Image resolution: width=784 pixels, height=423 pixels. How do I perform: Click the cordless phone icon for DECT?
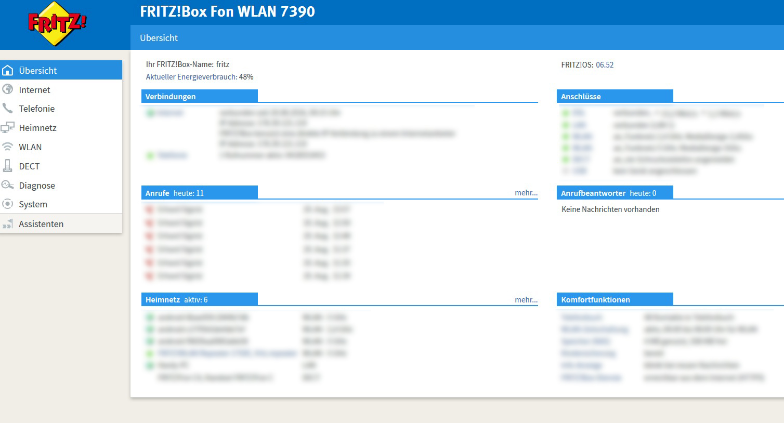(8, 166)
